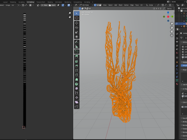The image size is (187, 140).
Task: Open the Edit Mode dropdown
Action: click(86, 5)
